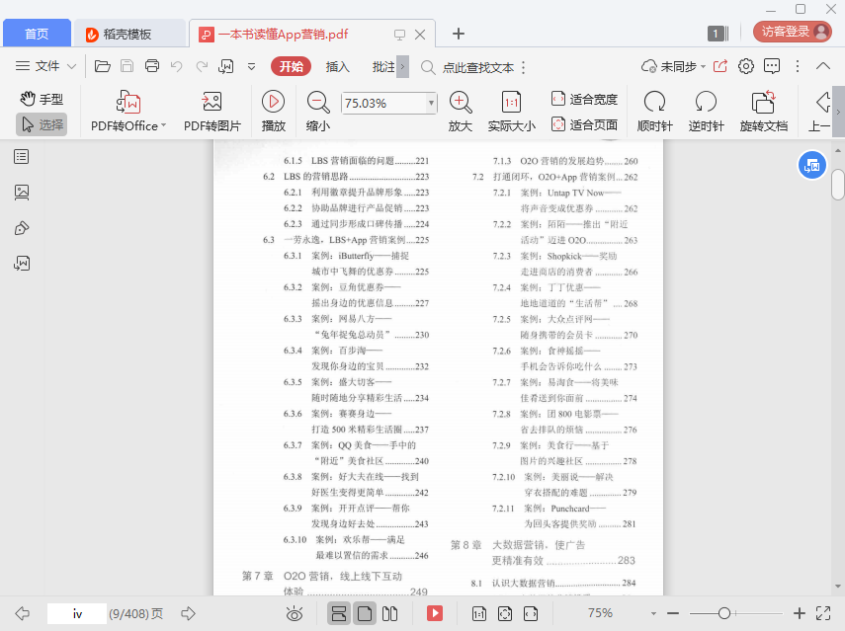This screenshot has height=631, width=845.
Task: Collapse the ribbon with the up chevron
Action: pos(823,66)
